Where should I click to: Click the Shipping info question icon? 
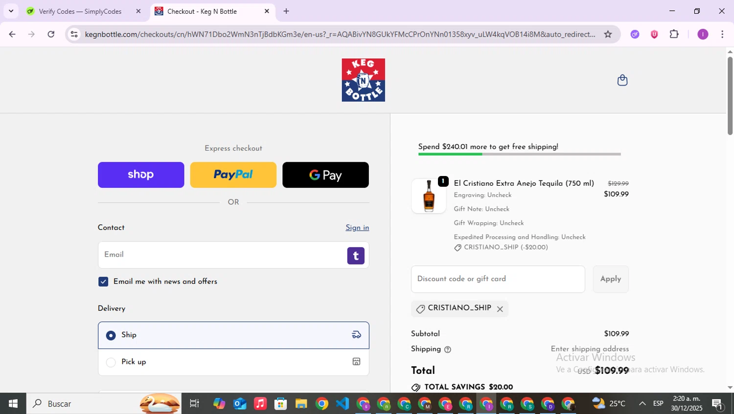pyautogui.click(x=447, y=349)
